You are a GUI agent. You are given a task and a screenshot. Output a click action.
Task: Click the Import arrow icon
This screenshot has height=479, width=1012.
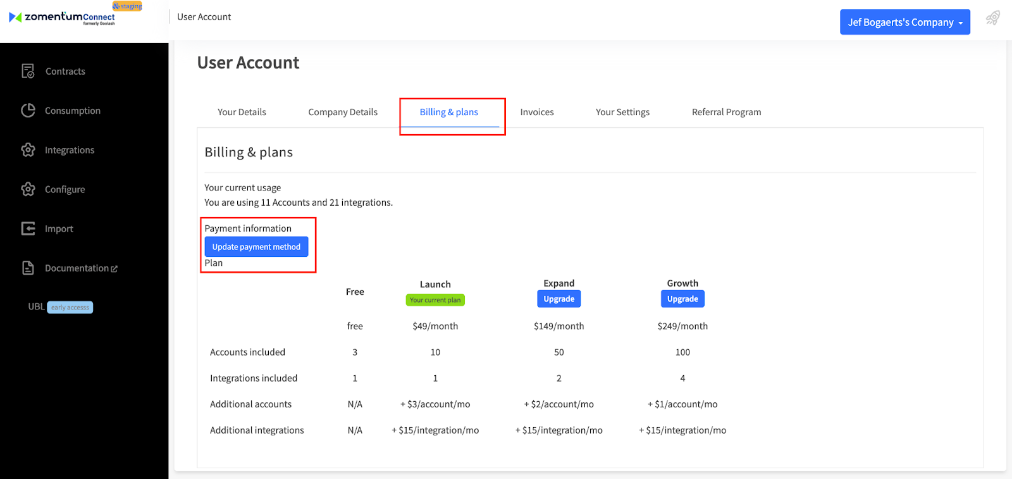28,228
